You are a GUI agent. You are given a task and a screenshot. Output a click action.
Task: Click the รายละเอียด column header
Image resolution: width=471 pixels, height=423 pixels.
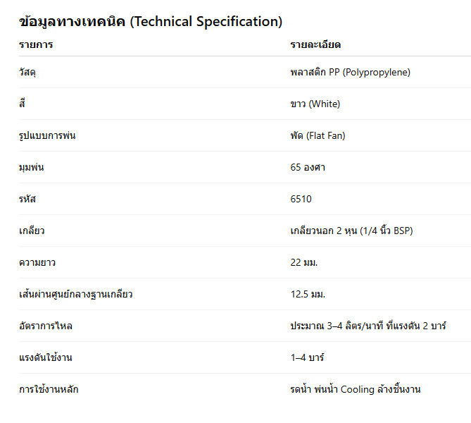315,45
